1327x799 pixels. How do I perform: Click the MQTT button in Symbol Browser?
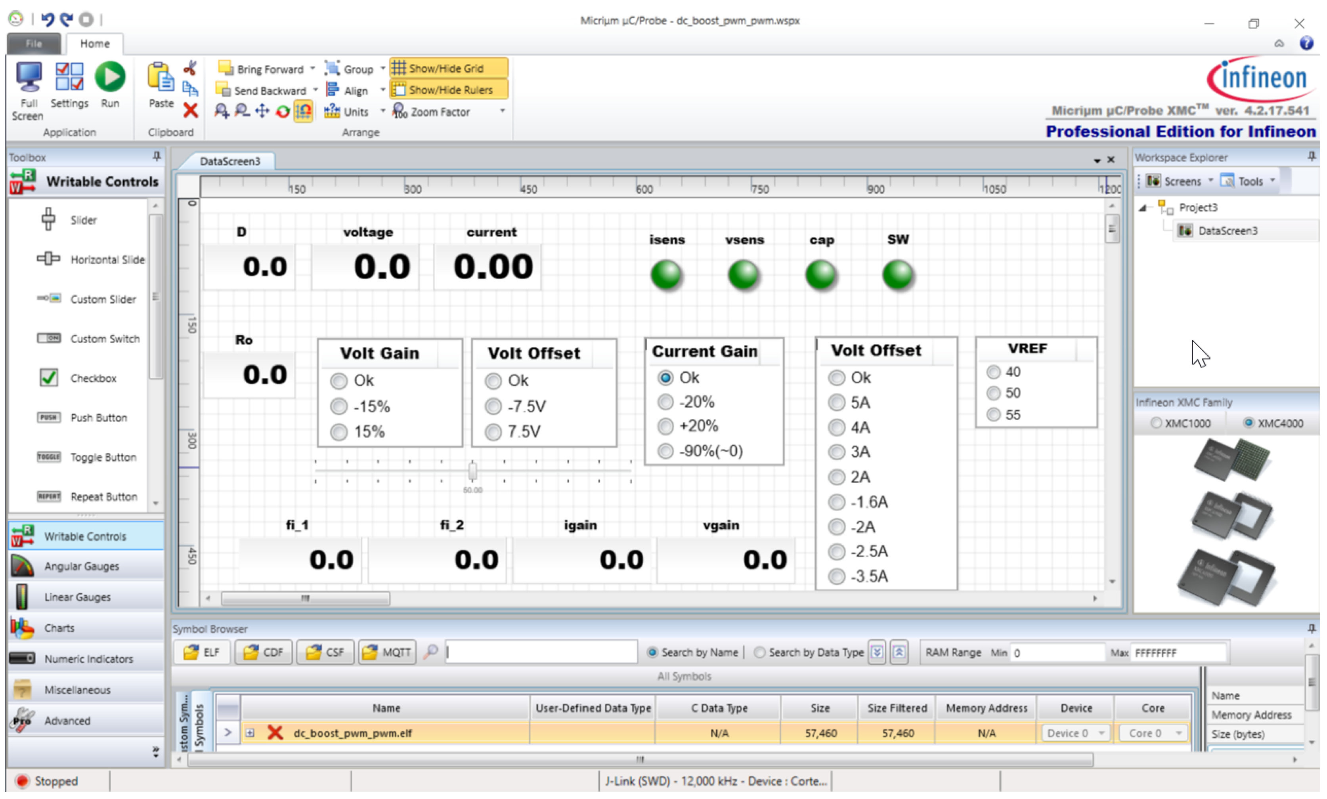[387, 652]
